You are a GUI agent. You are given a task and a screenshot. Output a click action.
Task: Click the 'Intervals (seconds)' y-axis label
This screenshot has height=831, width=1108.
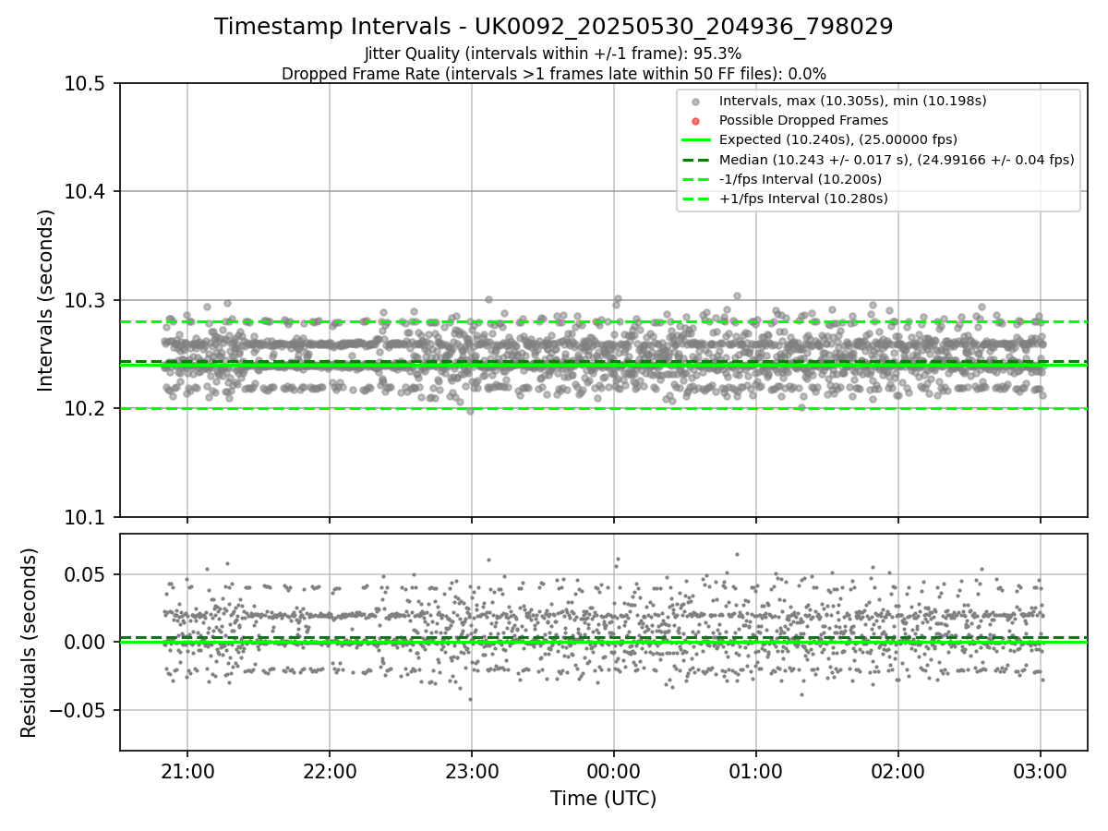click(46, 300)
